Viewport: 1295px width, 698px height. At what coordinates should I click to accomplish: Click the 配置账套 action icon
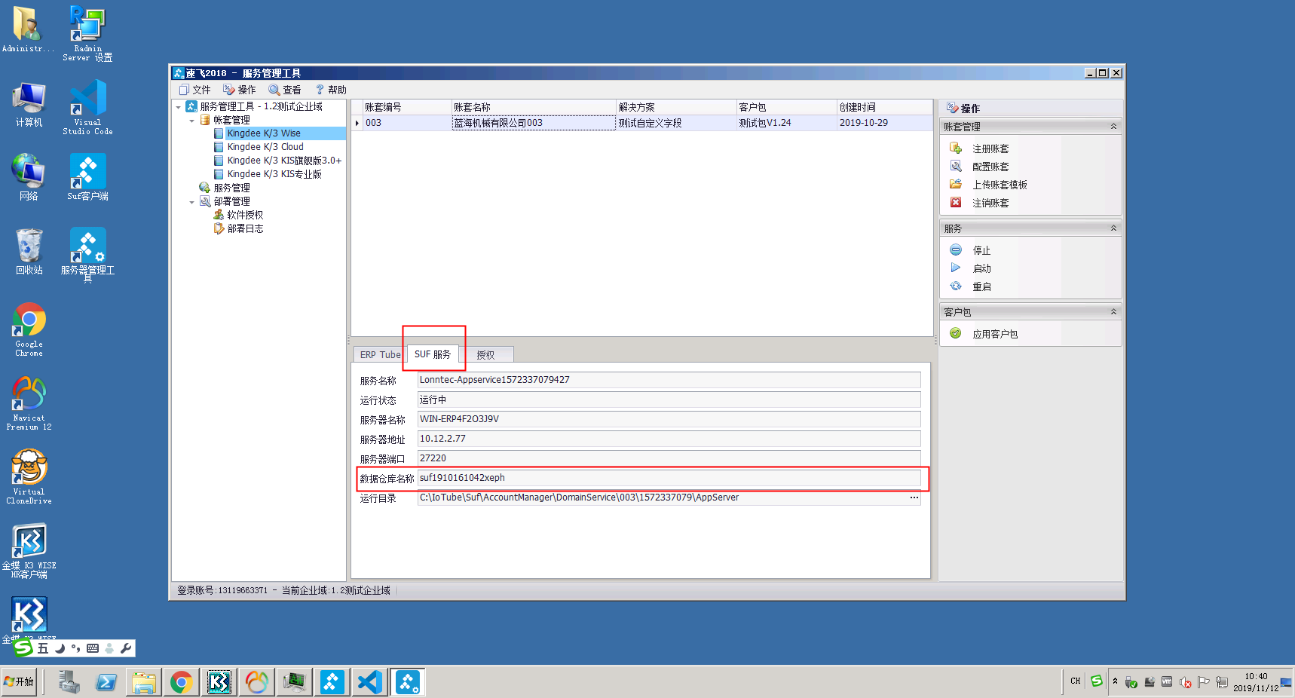[x=956, y=167]
